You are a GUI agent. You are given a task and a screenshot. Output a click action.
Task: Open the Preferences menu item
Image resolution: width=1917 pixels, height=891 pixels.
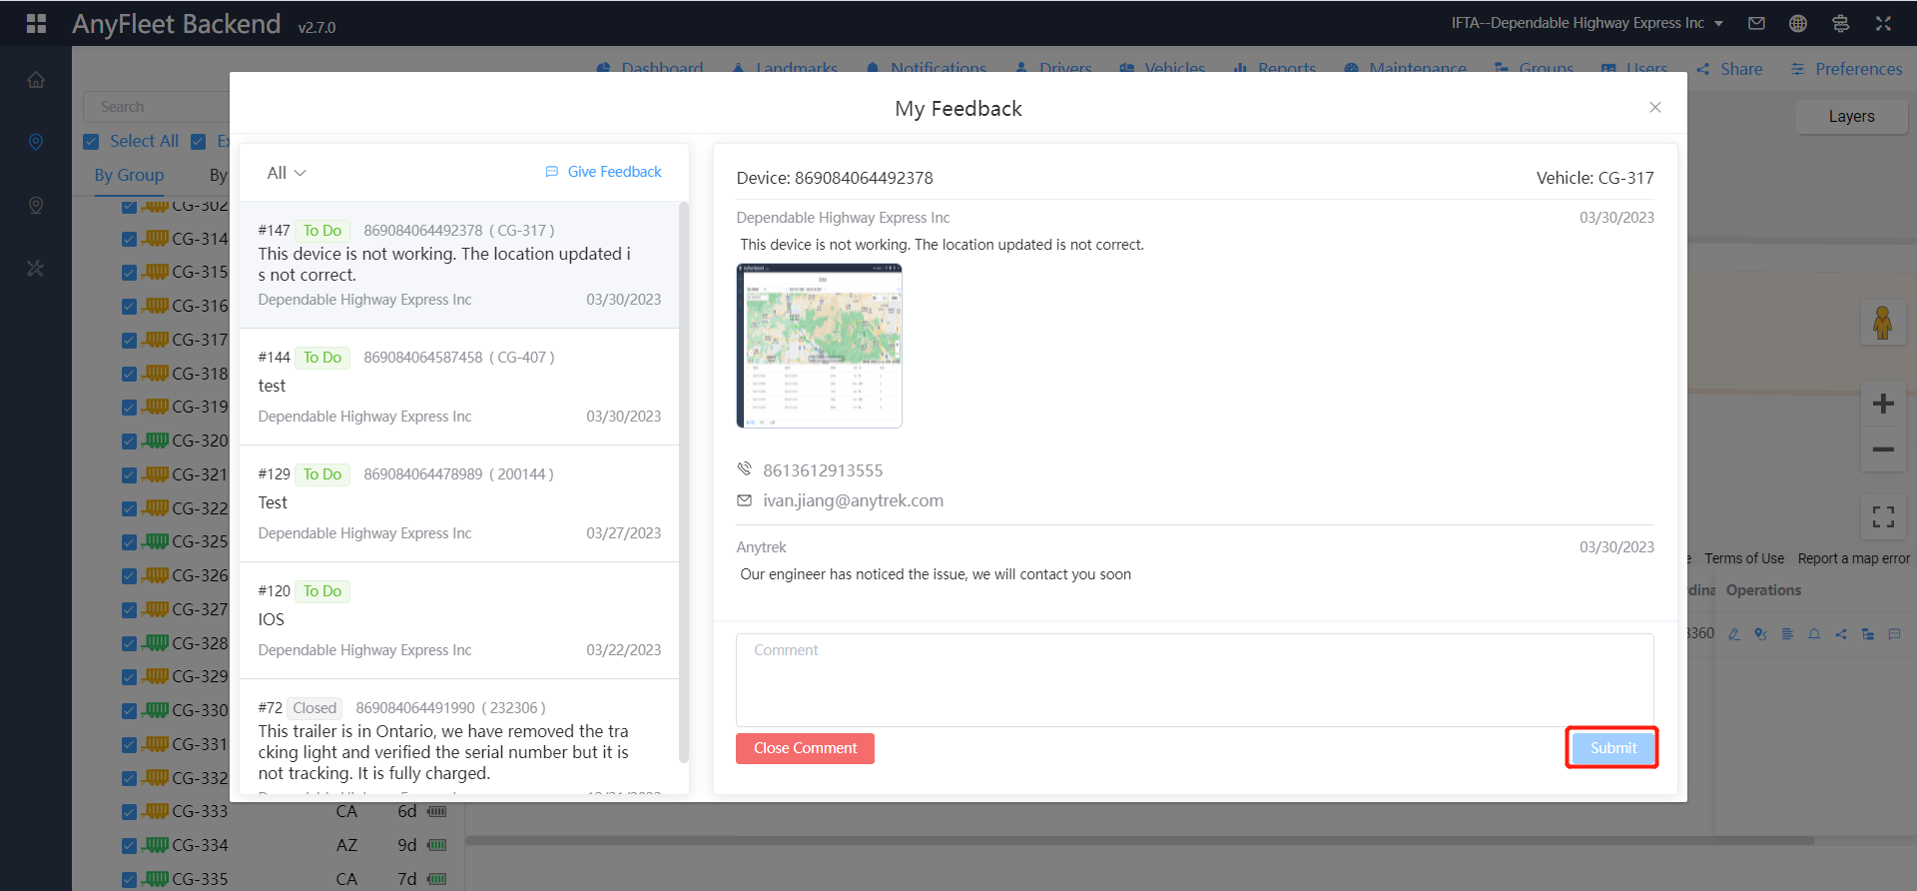coord(1846,69)
